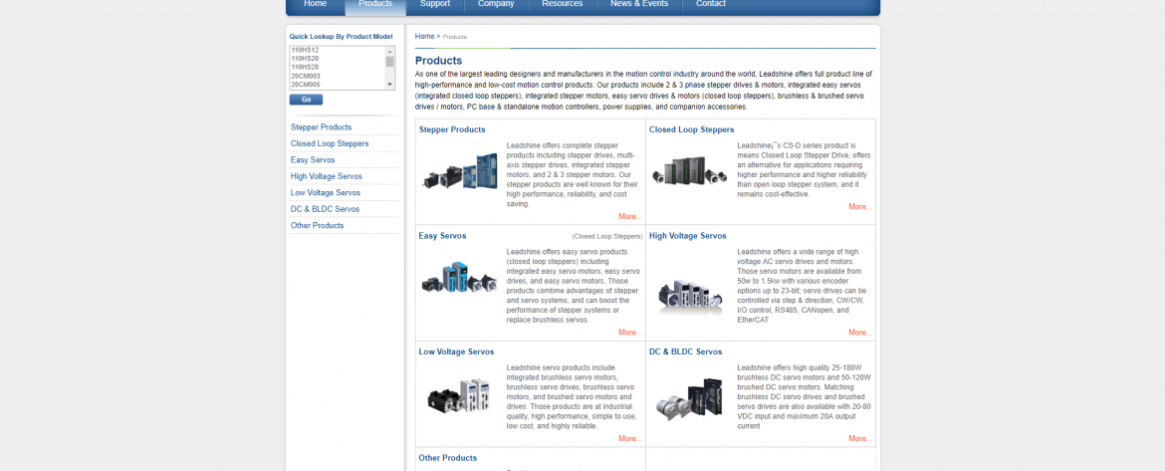Click Quick Lookup By Product Model label
This screenshot has width=1165, height=471.
(x=341, y=36)
